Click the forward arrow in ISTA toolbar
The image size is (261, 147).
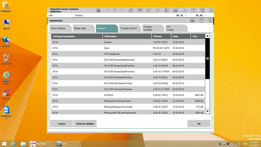122,10
